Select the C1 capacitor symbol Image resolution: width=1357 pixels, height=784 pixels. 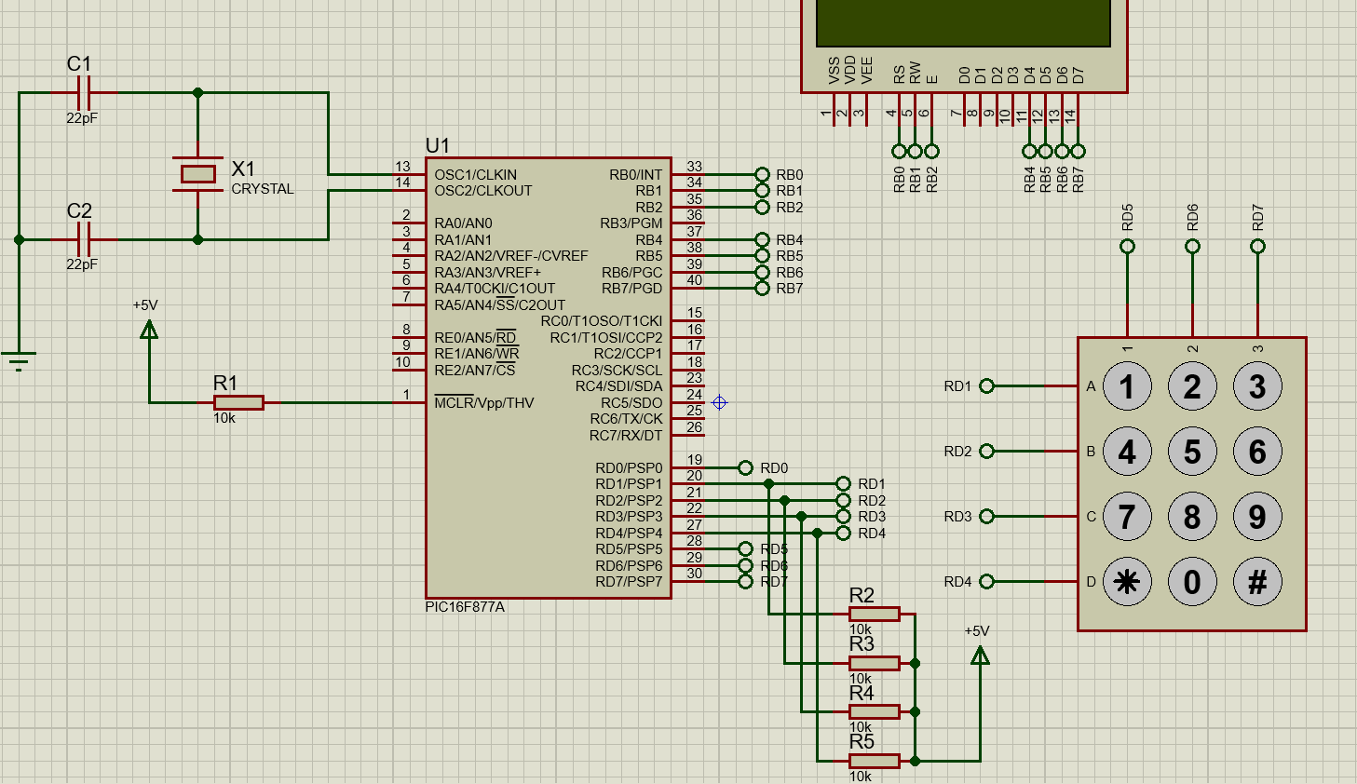click(x=84, y=93)
